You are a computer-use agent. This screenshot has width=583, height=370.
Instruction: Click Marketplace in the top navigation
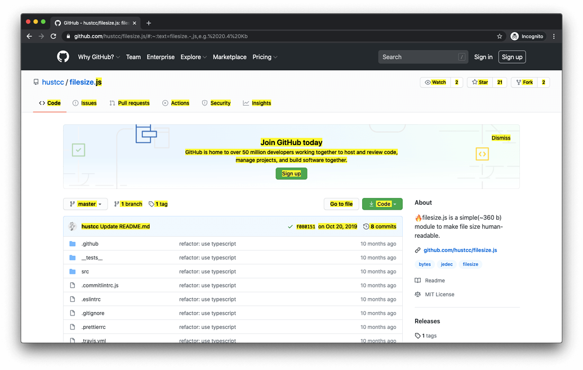[229, 57]
